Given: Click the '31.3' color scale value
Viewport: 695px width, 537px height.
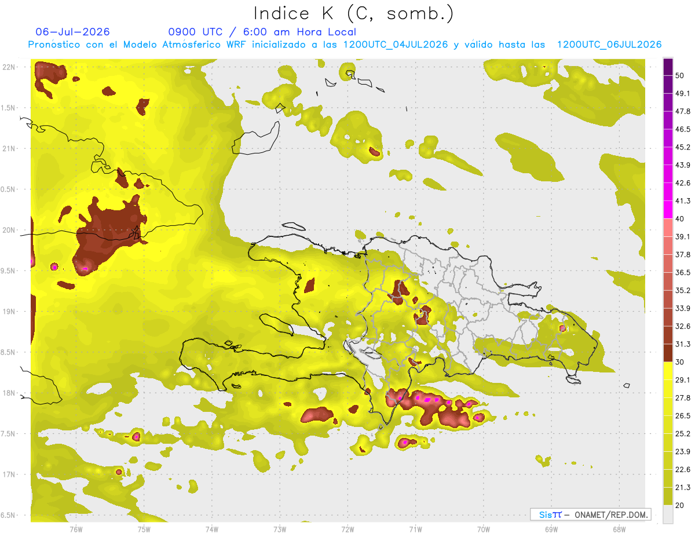Looking at the screenshot, I should 683,344.
